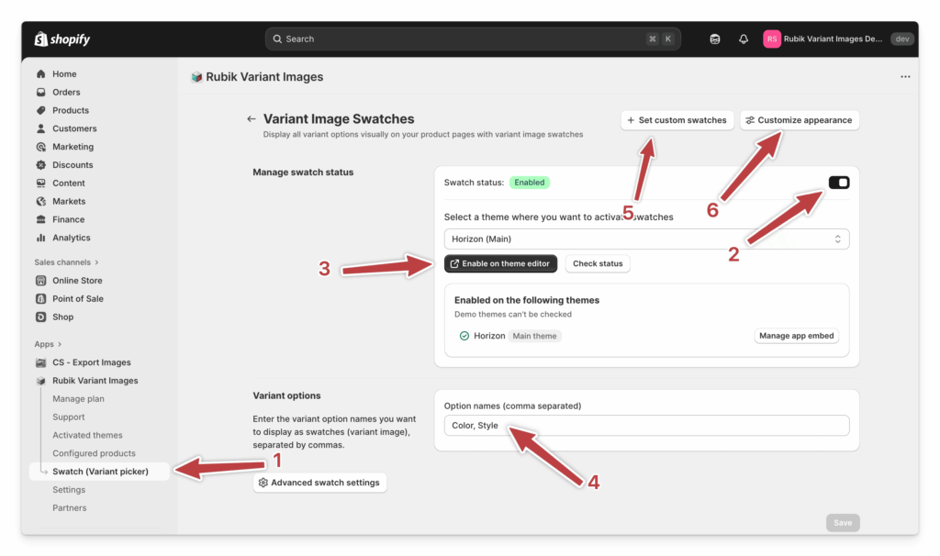940x556 pixels.
Task: Open Manage plan under Rubik Variant Images
Action: click(x=78, y=399)
